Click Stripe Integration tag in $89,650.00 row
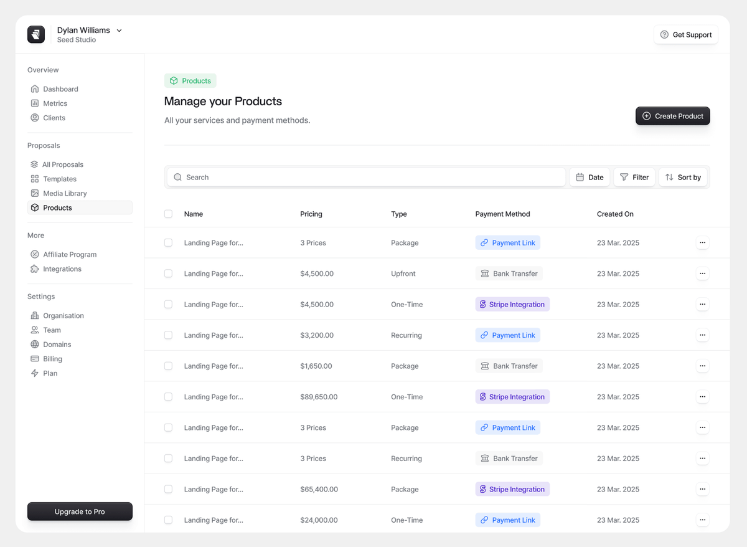Image resolution: width=747 pixels, height=547 pixels. click(x=512, y=397)
